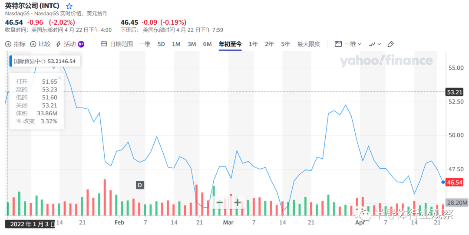This screenshot has height=235, width=469.
Task: Add INTC to watchlist with star icon
Action: coord(69,6)
